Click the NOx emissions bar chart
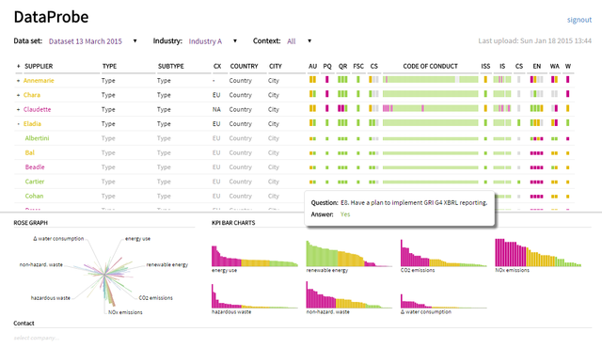The width and height of the screenshot is (602, 348). 538,253
